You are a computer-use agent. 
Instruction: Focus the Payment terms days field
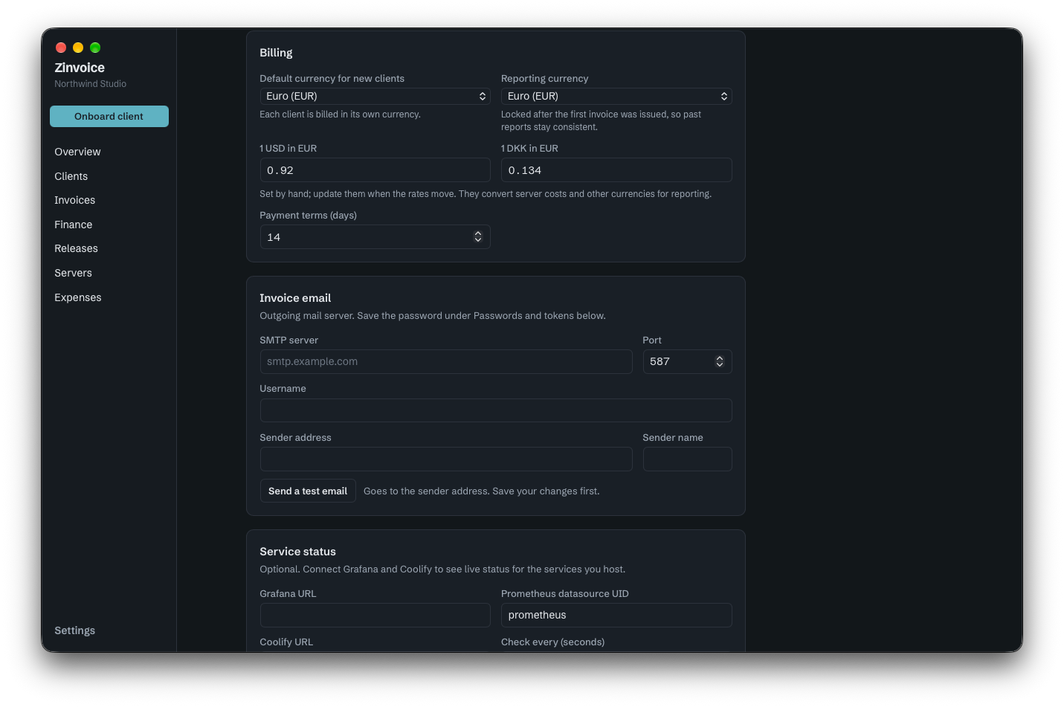375,236
